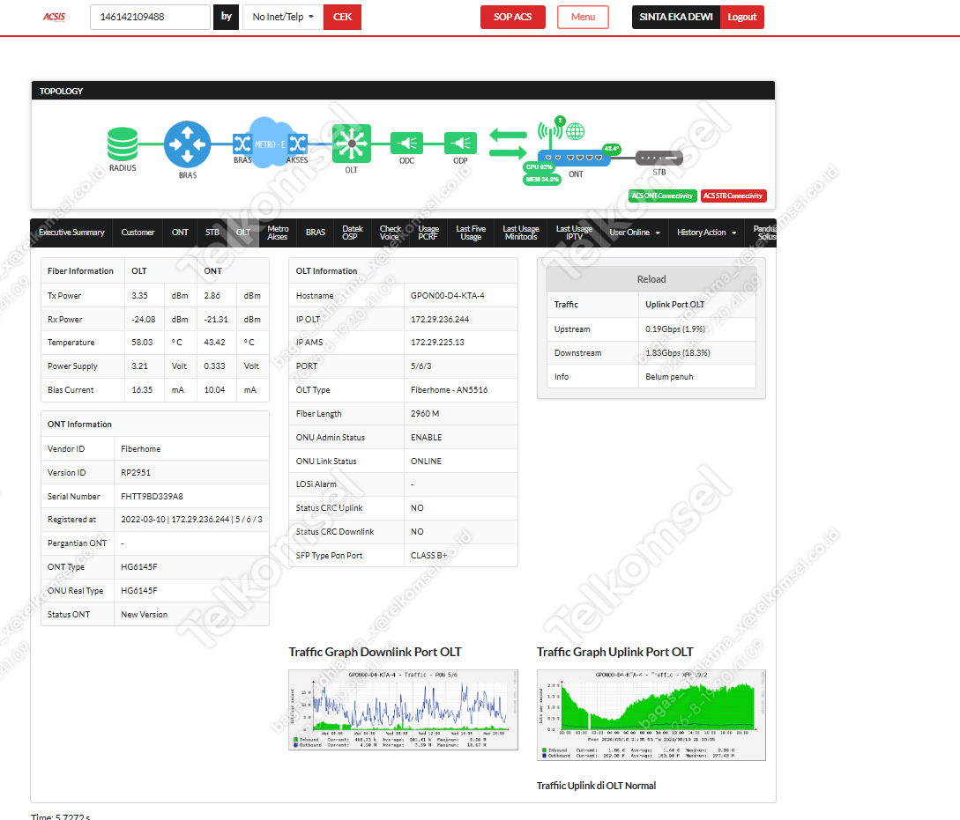Click the service number search input field
The image size is (960, 820).
coord(150,17)
